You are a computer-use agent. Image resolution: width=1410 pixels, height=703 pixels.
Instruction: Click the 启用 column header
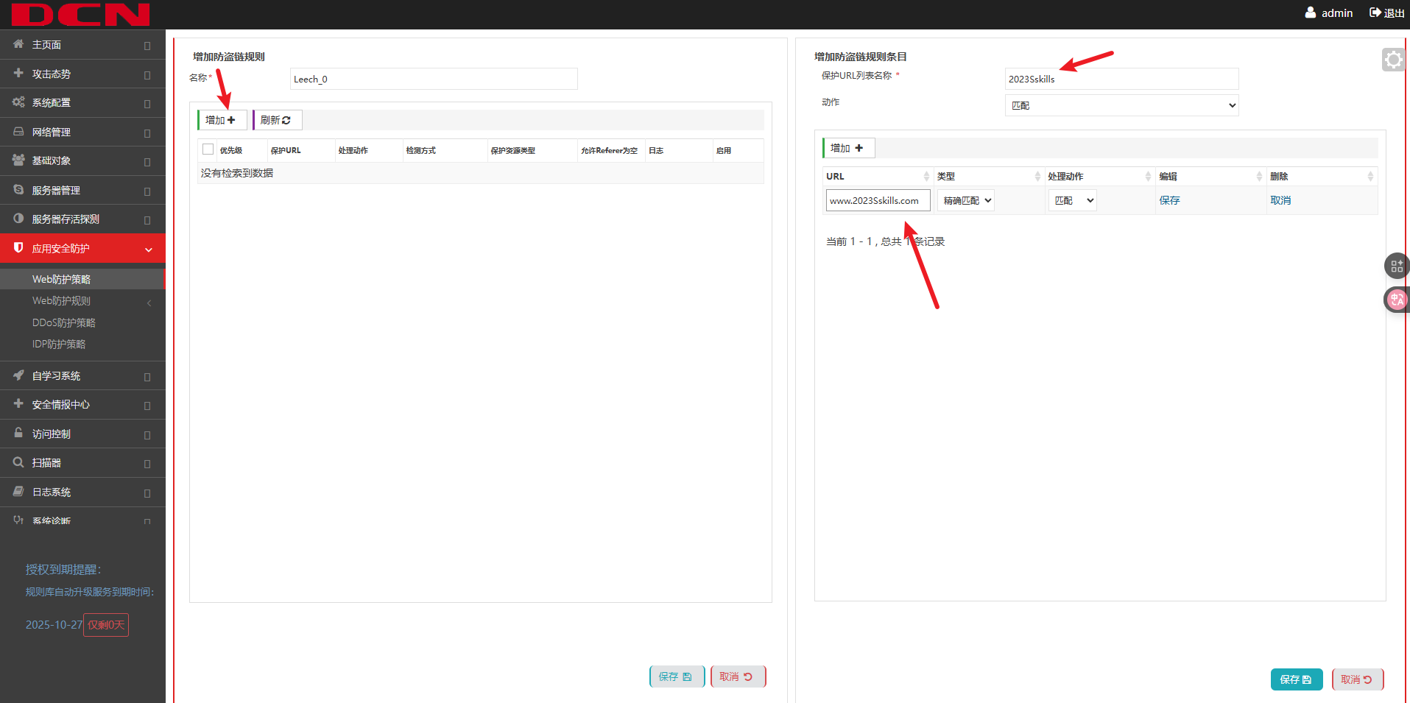(724, 150)
